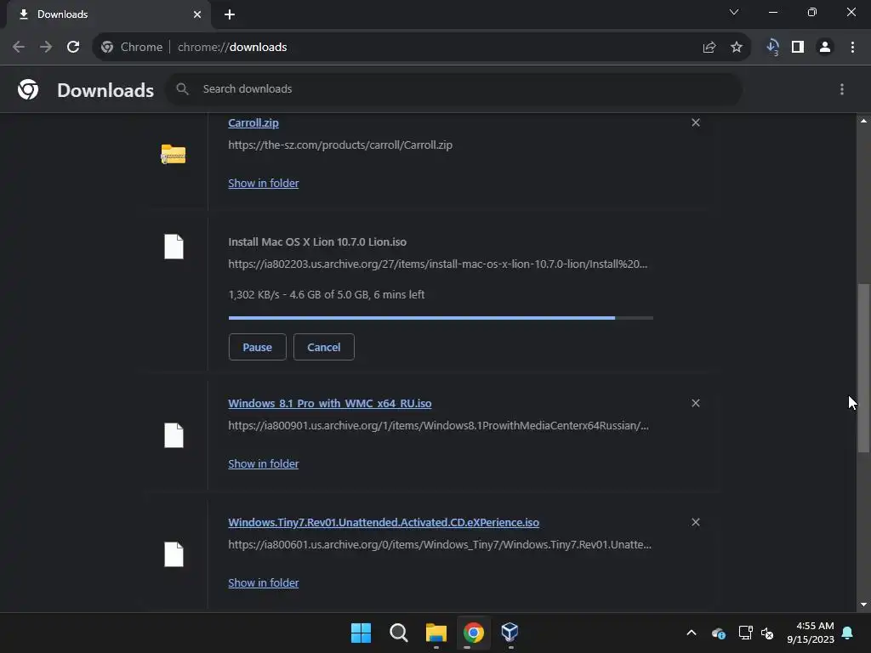Click the scrollbar down arrow
This screenshot has width=871, height=653.
pyautogui.click(x=863, y=605)
